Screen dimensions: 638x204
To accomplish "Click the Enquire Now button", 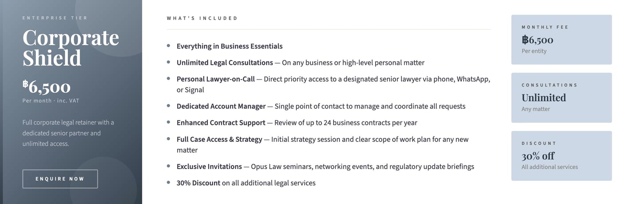I will (60, 179).
